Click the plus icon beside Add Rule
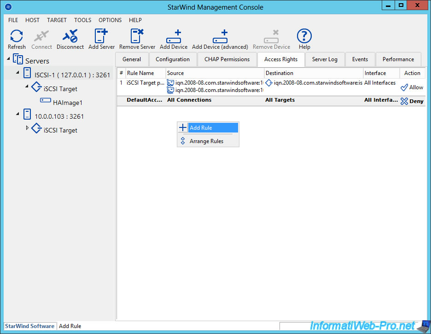Viewport: 431px width, 334px height. (x=183, y=127)
